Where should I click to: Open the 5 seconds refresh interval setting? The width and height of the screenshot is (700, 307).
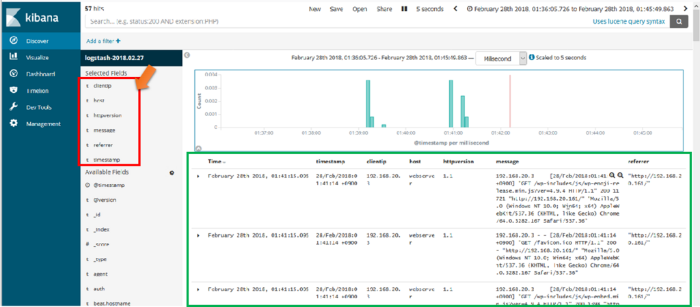click(x=430, y=9)
